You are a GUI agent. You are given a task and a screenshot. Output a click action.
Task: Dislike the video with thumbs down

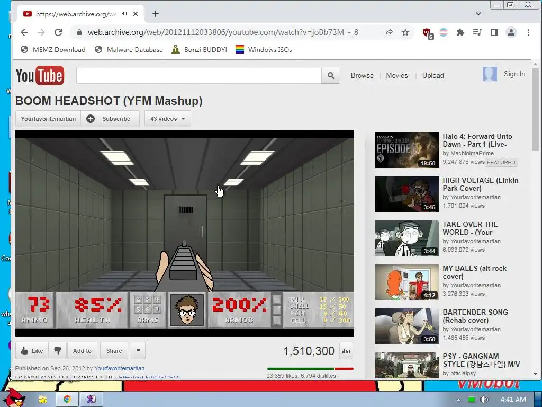[x=57, y=351]
